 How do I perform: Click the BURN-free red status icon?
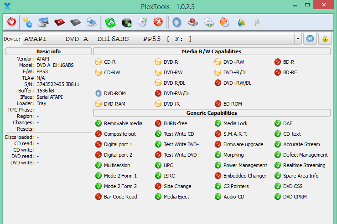[158, 123]
